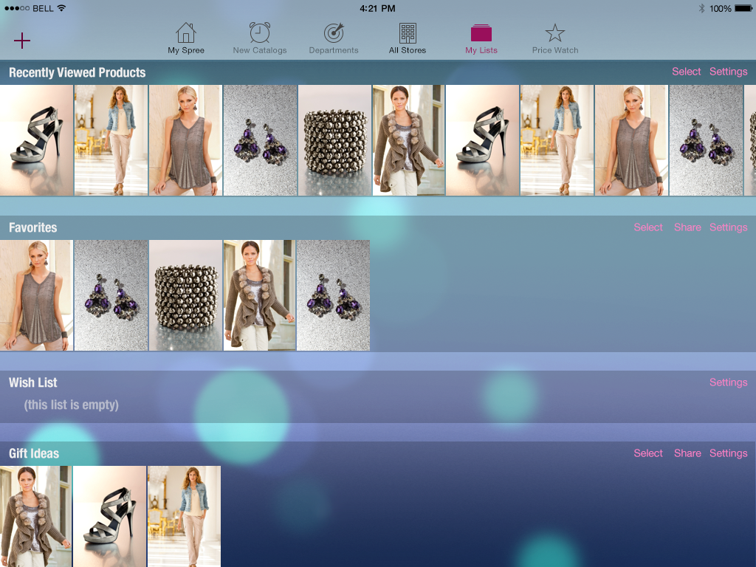Open the black strappy heel thumbnail in Favorites
Viewport: 756px width, 567px height.
tap(109, 516)
